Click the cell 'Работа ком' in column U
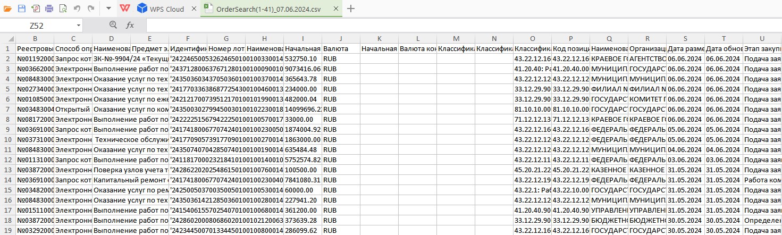 [x=762, y=180]
